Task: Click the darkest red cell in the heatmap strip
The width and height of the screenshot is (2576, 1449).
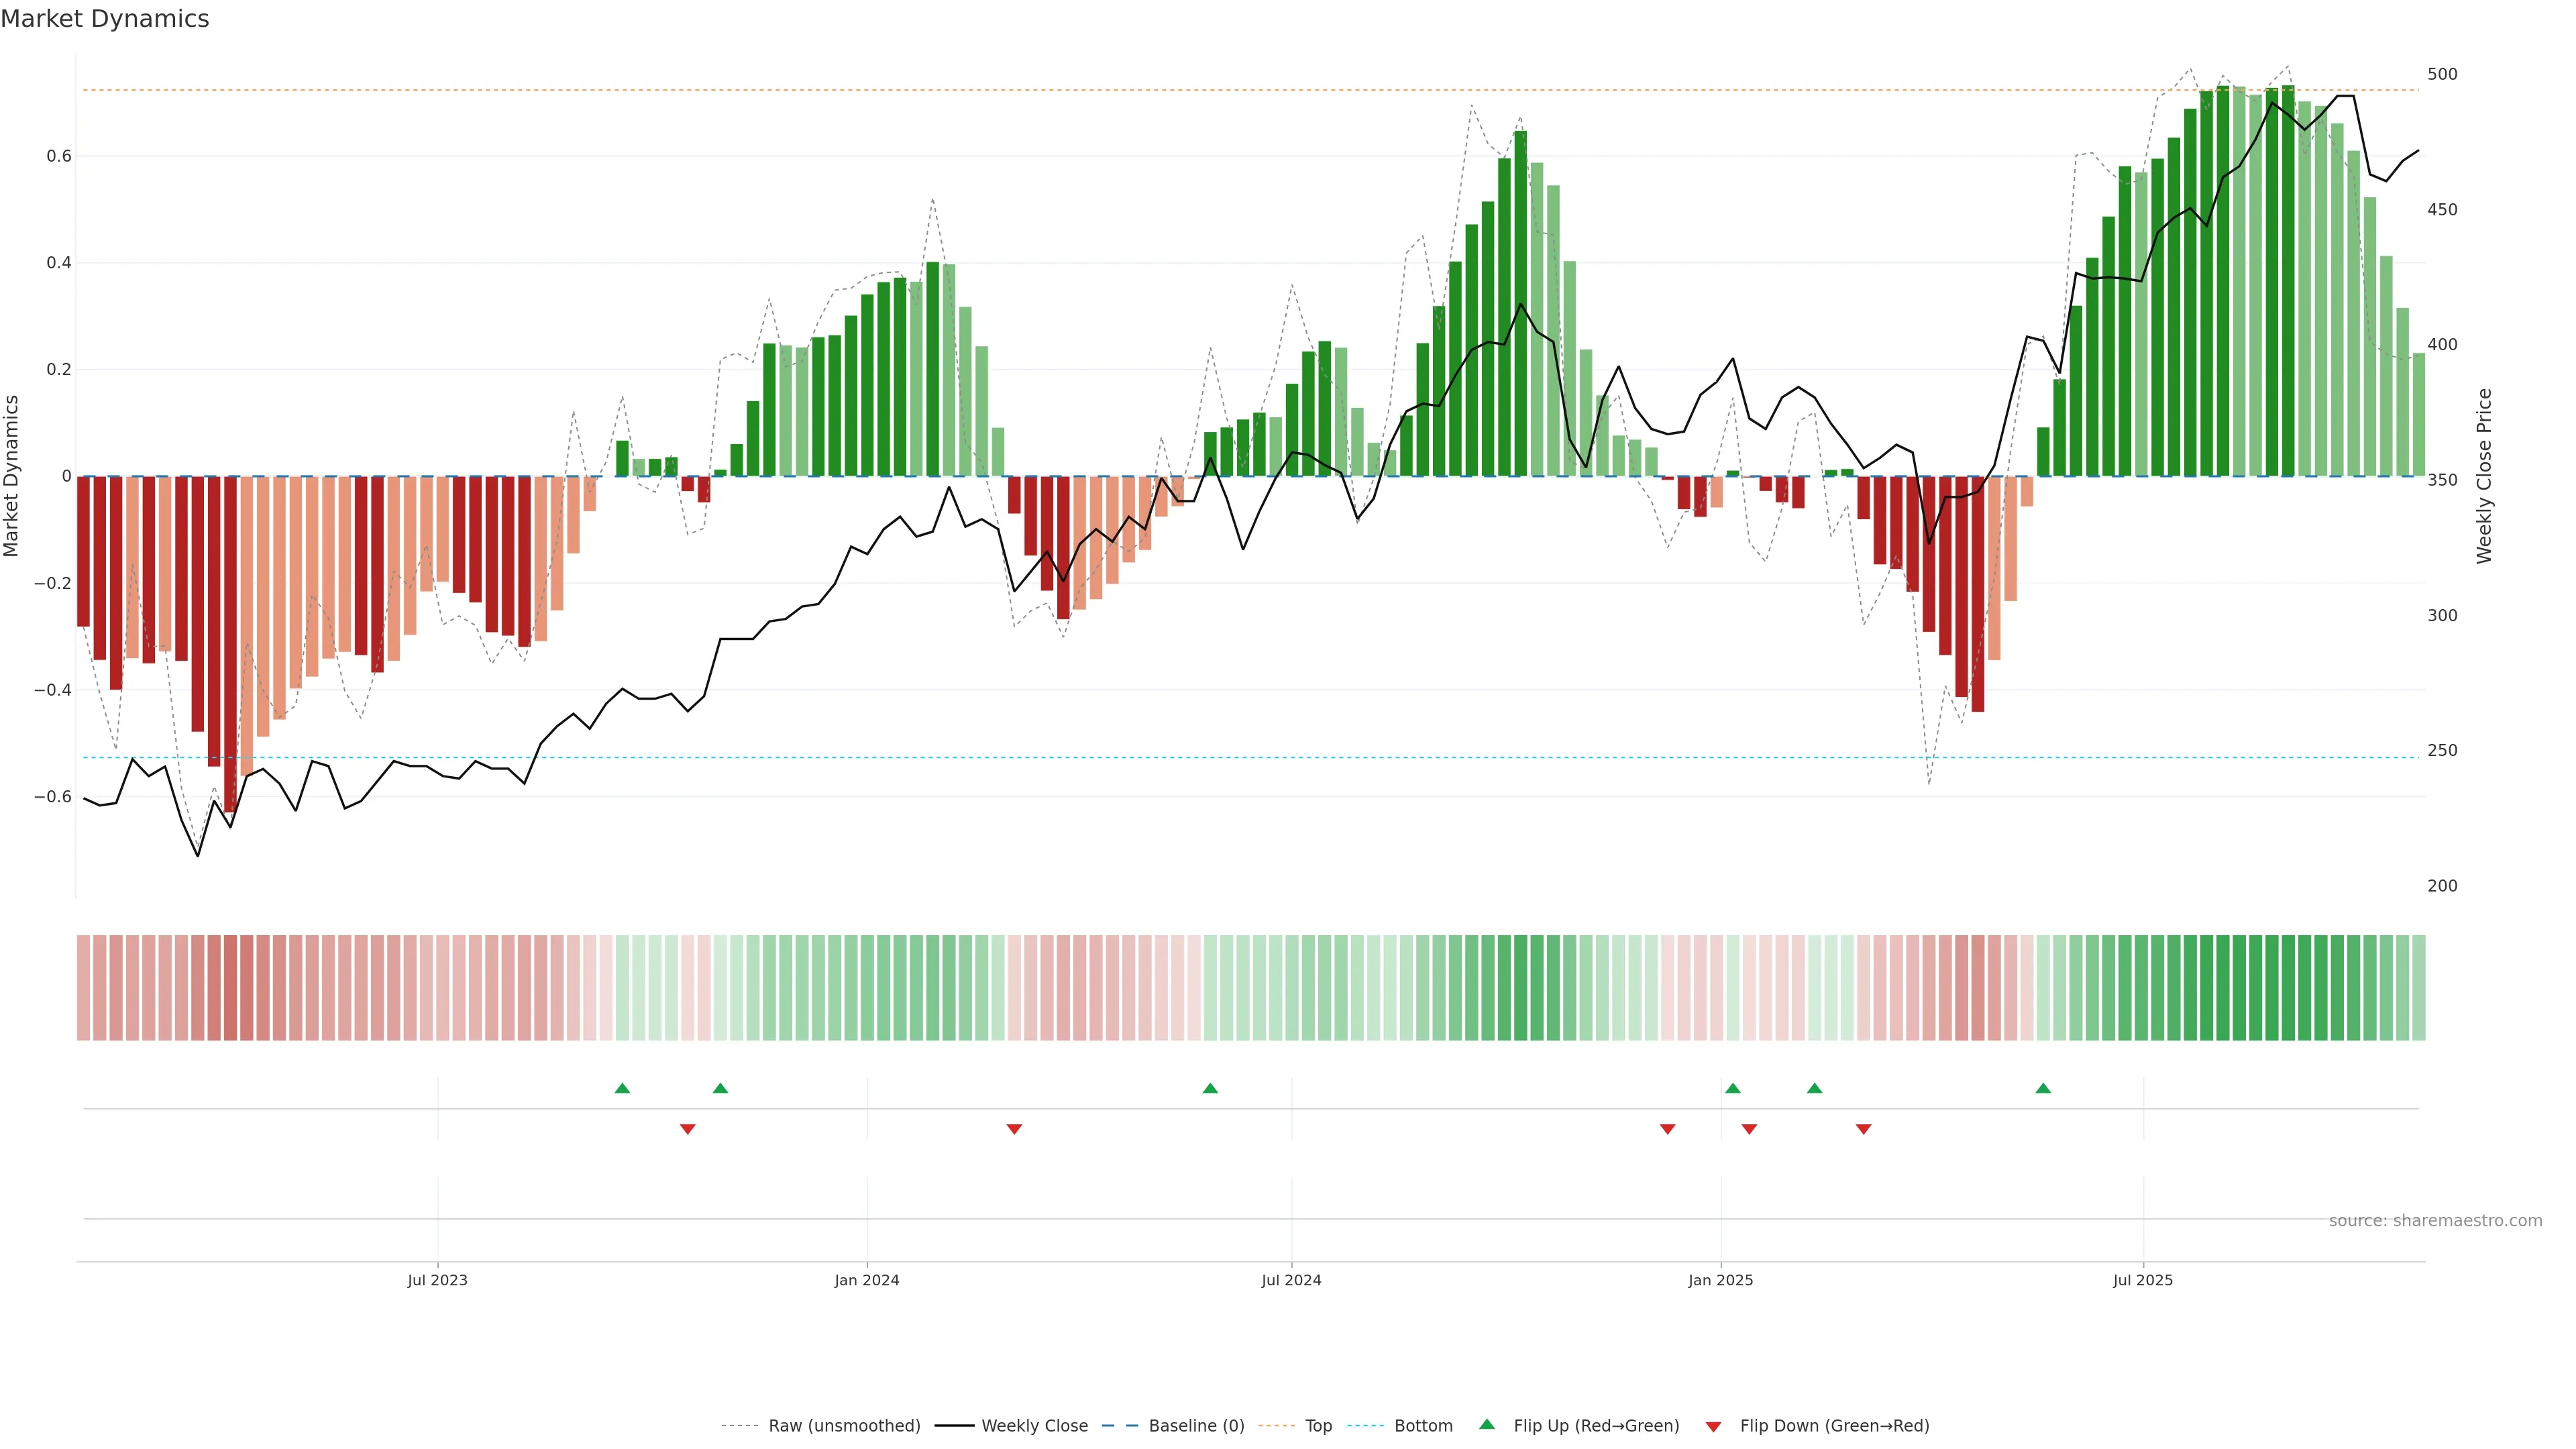Action: pyautogui.click(x=231, y=987)
